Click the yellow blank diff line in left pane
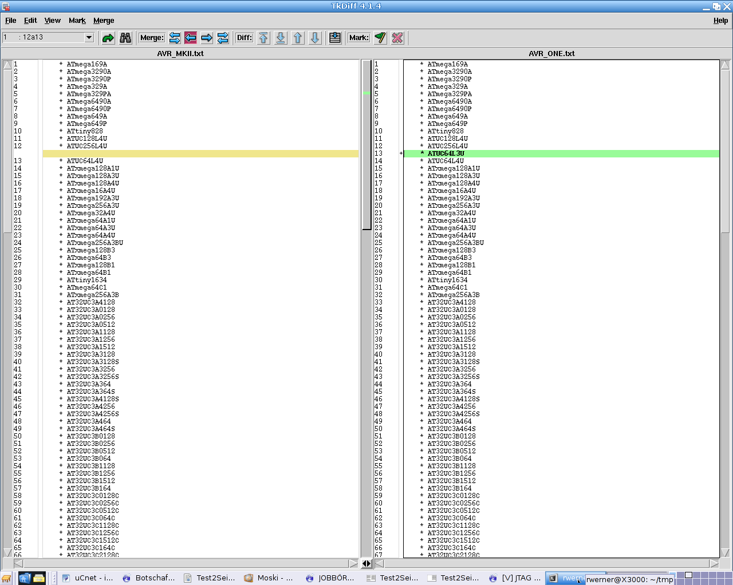Image resolution: width=733 pixels, height=585 pixels. point(200,153)
